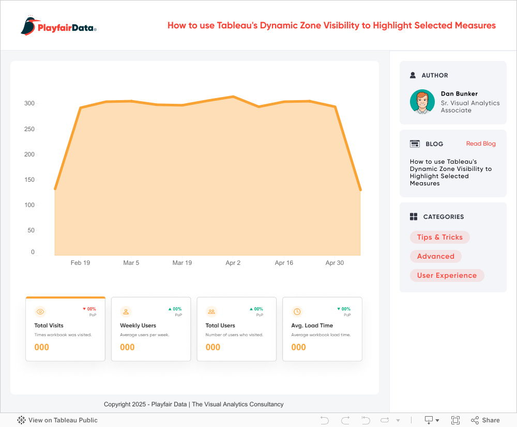Click the Share button
Viewport: 517px width, 427px height.
click(485, 420)
